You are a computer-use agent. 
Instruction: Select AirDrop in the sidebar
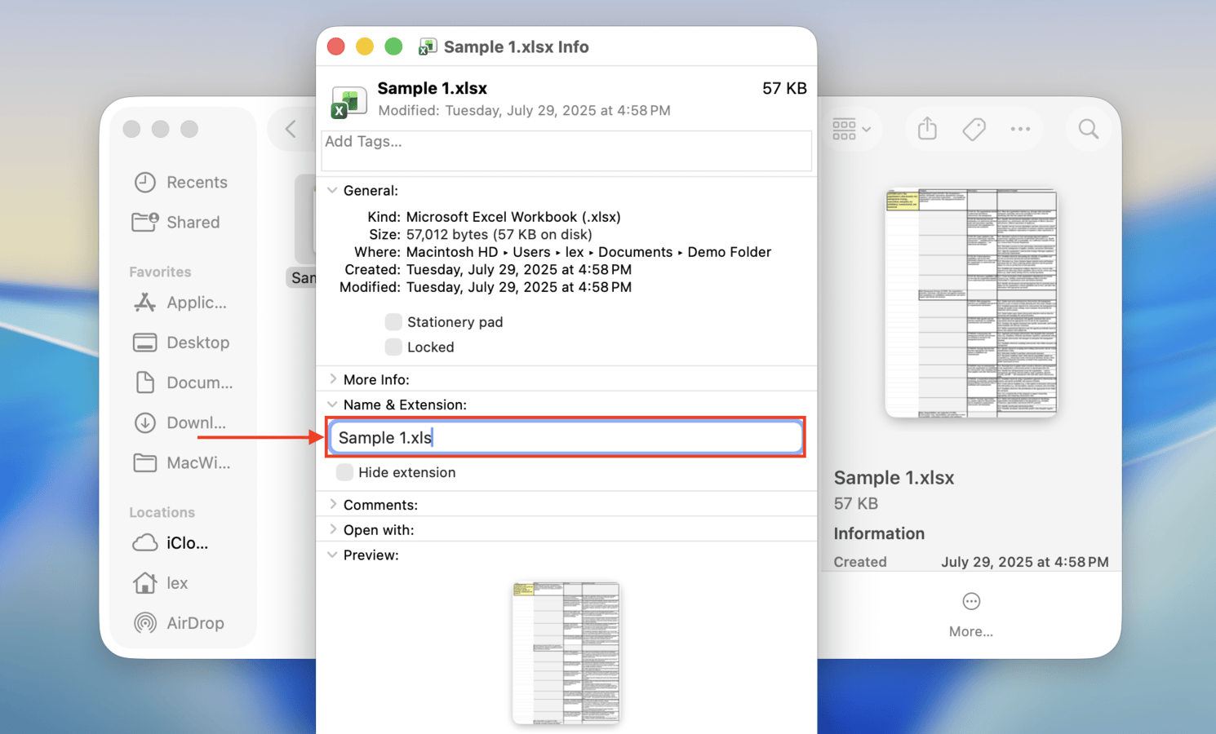click(x=195, y=622)
